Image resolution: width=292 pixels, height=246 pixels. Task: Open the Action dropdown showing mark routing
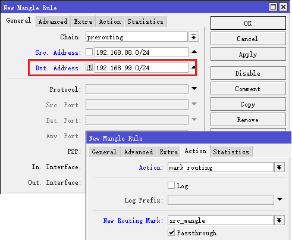(x=280, y=167)
